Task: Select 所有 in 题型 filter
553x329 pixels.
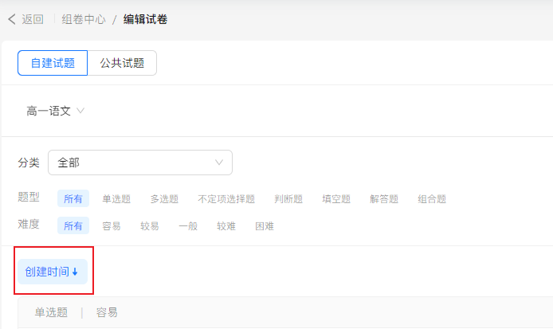Action: tap(73, 199)
